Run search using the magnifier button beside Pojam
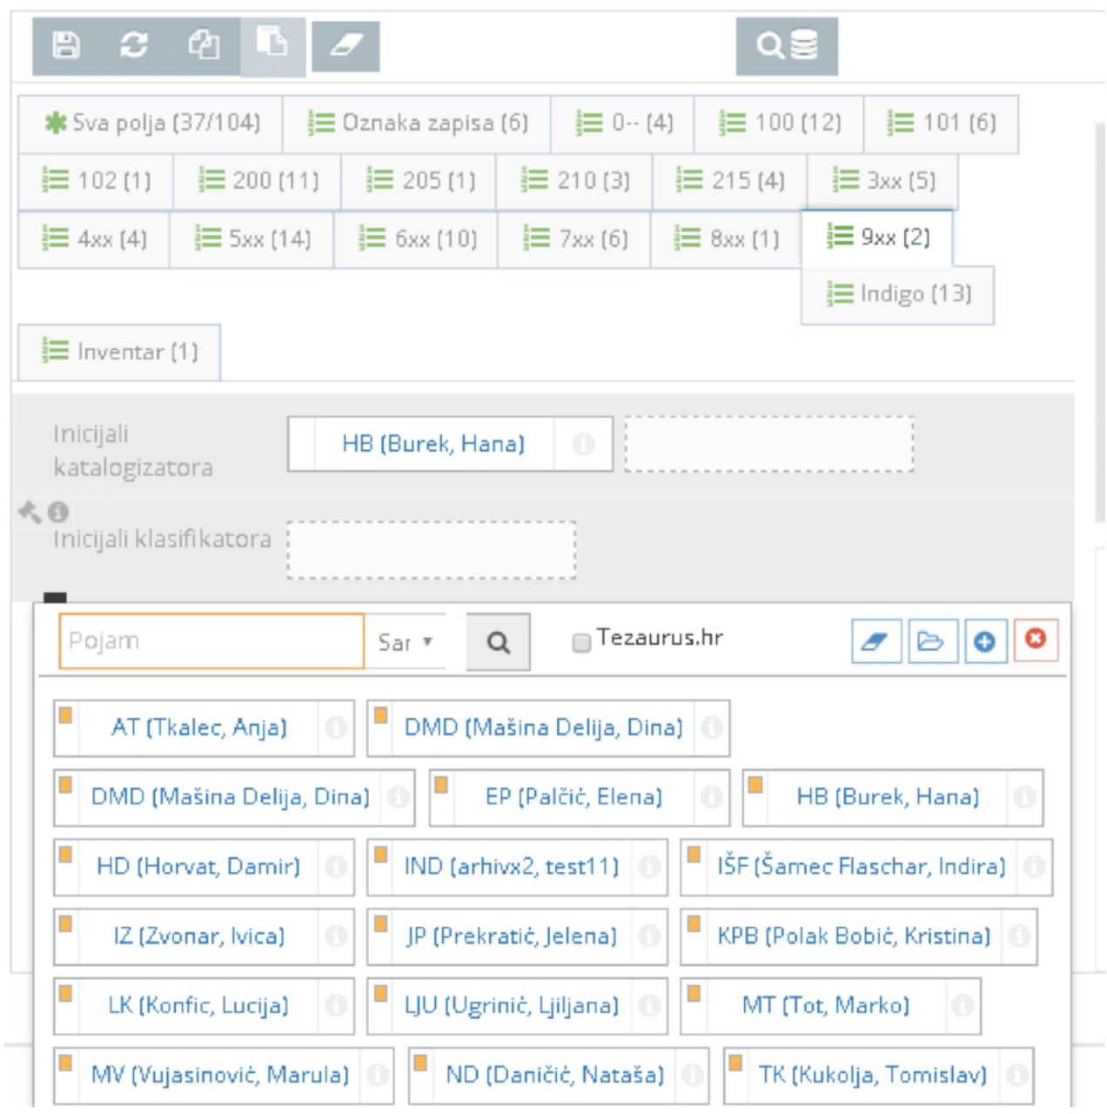Image resolution: width=1107 pixels, height=1114 pixels. tap(498, 641)
